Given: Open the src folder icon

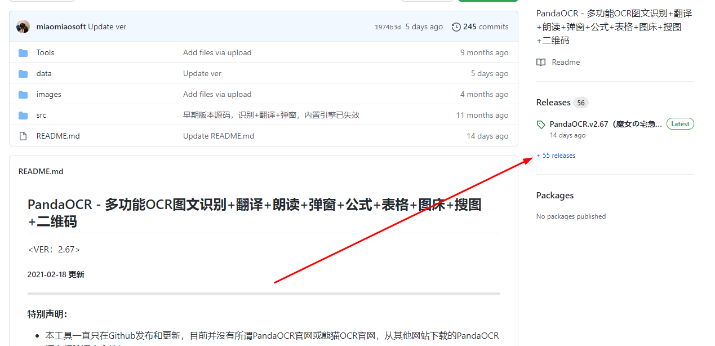Looking at the screenshot, I should point(23,115).
